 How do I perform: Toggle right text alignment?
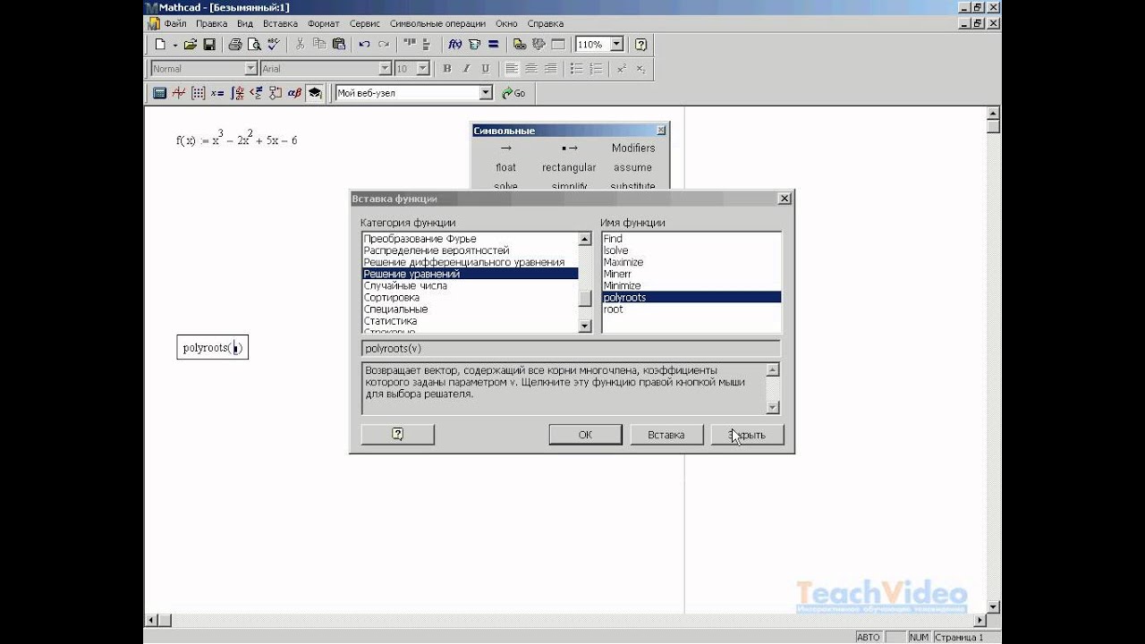pos(551,68)
